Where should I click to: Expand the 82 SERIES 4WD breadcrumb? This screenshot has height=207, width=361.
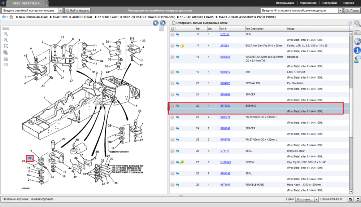tap(96, 17)
